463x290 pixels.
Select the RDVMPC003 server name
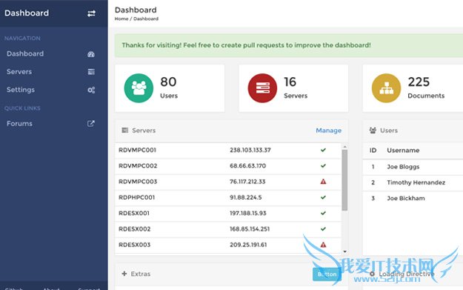click(x=138, y=182)
